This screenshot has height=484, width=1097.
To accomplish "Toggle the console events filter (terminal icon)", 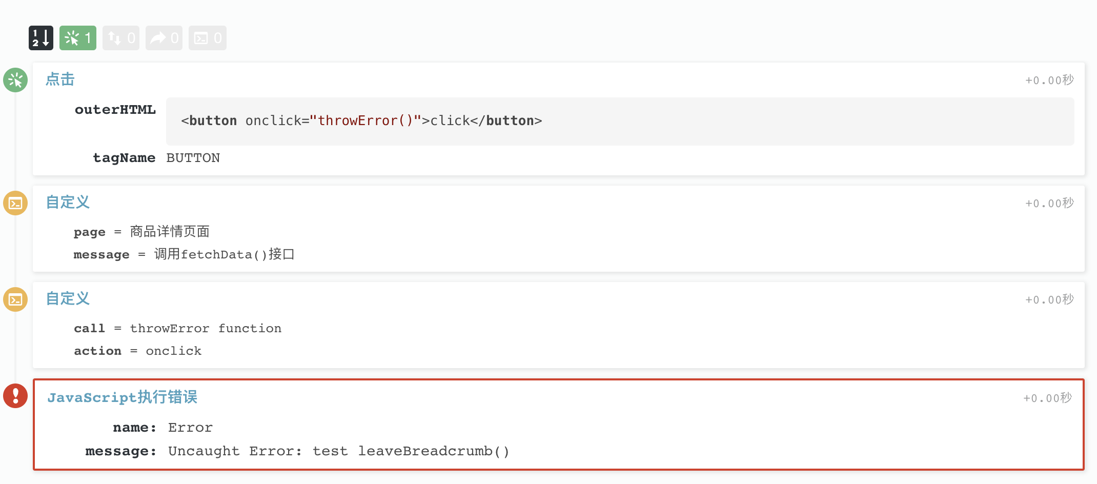I will [208, 38].
